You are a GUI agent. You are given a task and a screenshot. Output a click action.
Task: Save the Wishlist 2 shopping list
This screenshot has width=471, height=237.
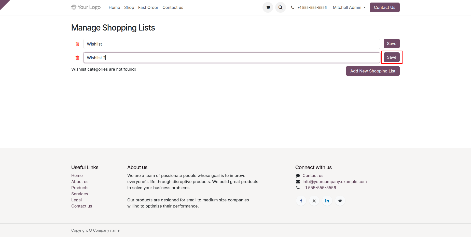(392, 57)
